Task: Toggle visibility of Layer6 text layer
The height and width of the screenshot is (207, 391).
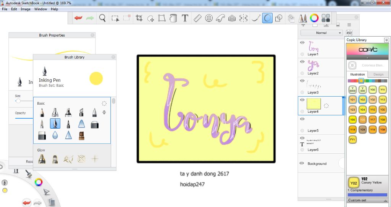Action: (302, 138)
